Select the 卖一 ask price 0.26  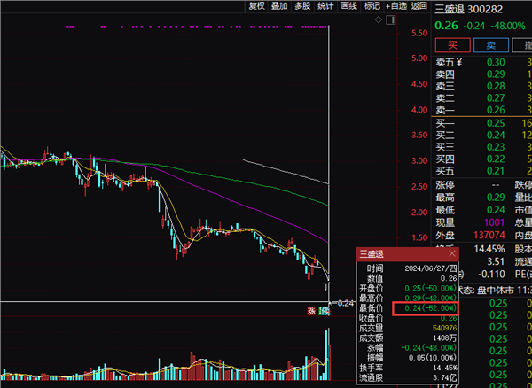496,110
